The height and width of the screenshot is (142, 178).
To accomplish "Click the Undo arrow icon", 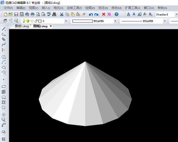I will click(x=91, y=14).
